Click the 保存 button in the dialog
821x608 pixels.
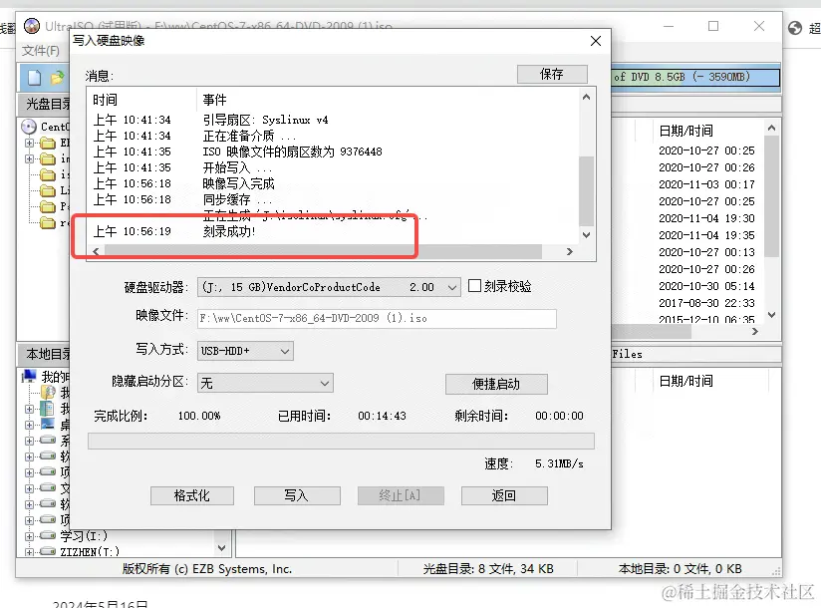pos(552,75)
